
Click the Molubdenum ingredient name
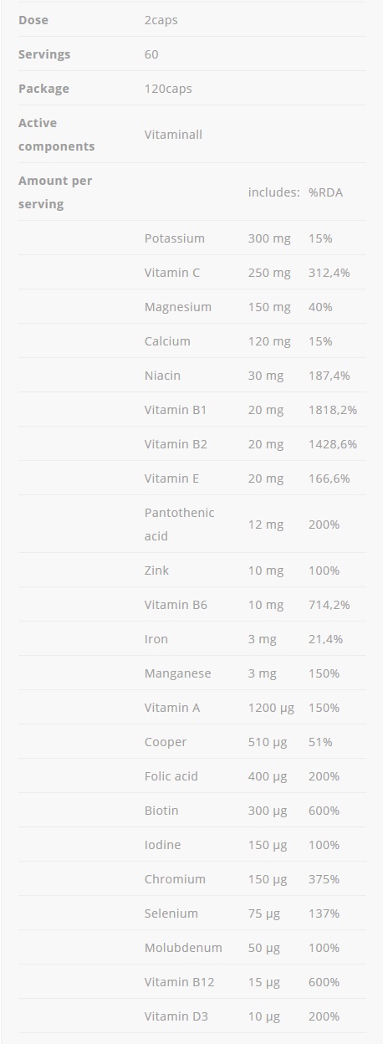click(x=183, y=948)
